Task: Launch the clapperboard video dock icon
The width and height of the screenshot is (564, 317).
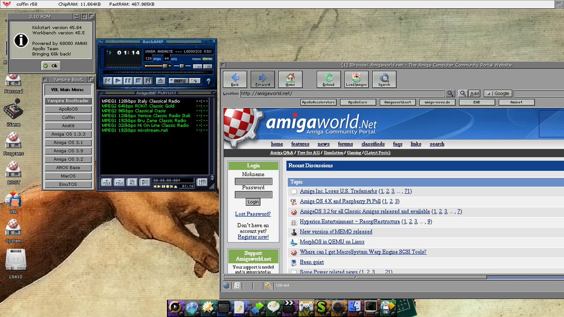Action: (x=290, y=308)
